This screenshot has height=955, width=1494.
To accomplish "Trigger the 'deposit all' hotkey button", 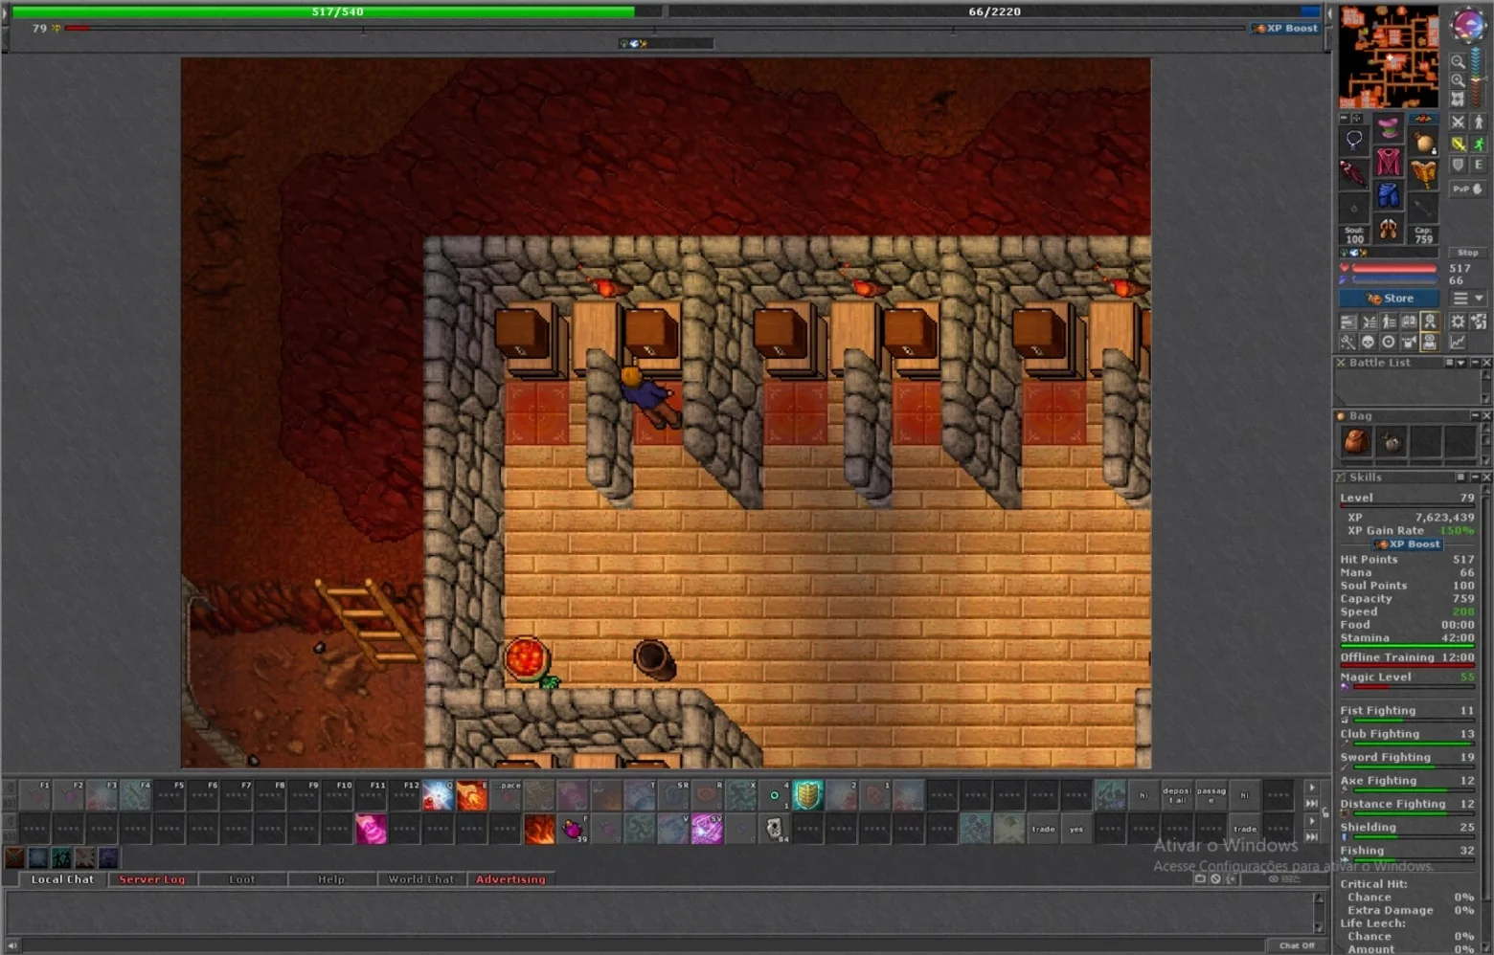I will pyautogui.click(x=1177, y=794).
